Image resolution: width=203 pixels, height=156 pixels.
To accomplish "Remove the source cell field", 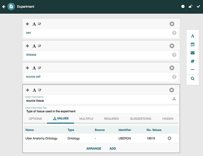I will tap(172, 68).
